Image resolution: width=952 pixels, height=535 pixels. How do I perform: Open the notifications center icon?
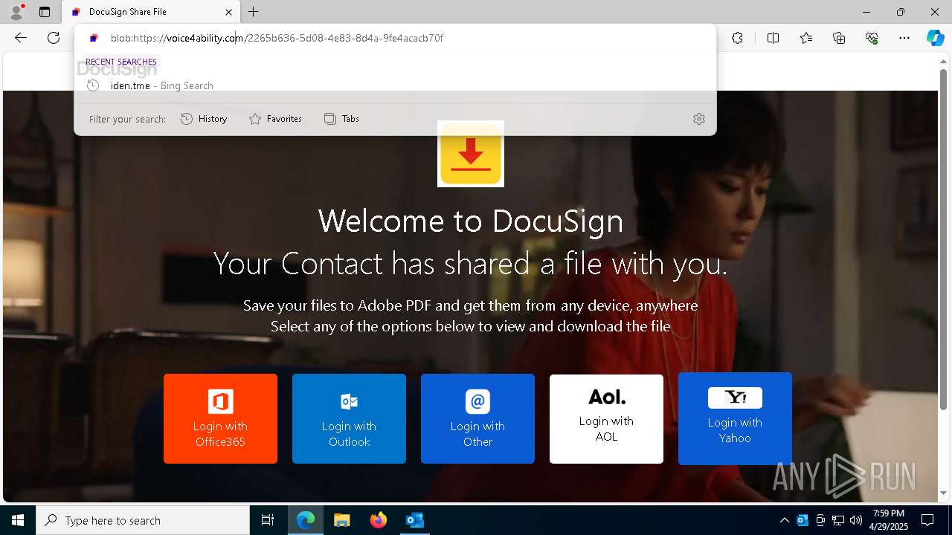tap(927, 520)
